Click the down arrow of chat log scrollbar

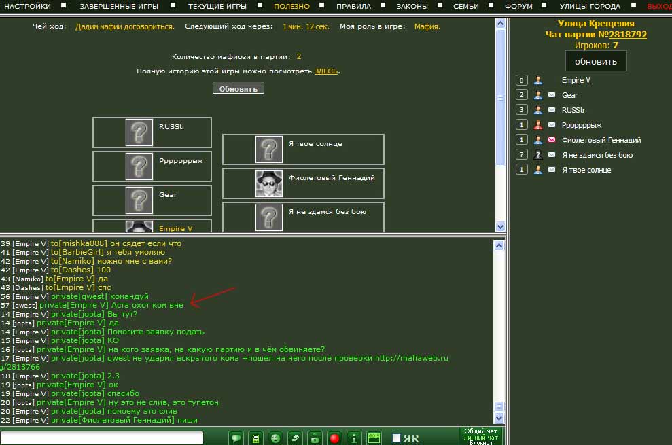pyautogui.click(x=499, y=419)
